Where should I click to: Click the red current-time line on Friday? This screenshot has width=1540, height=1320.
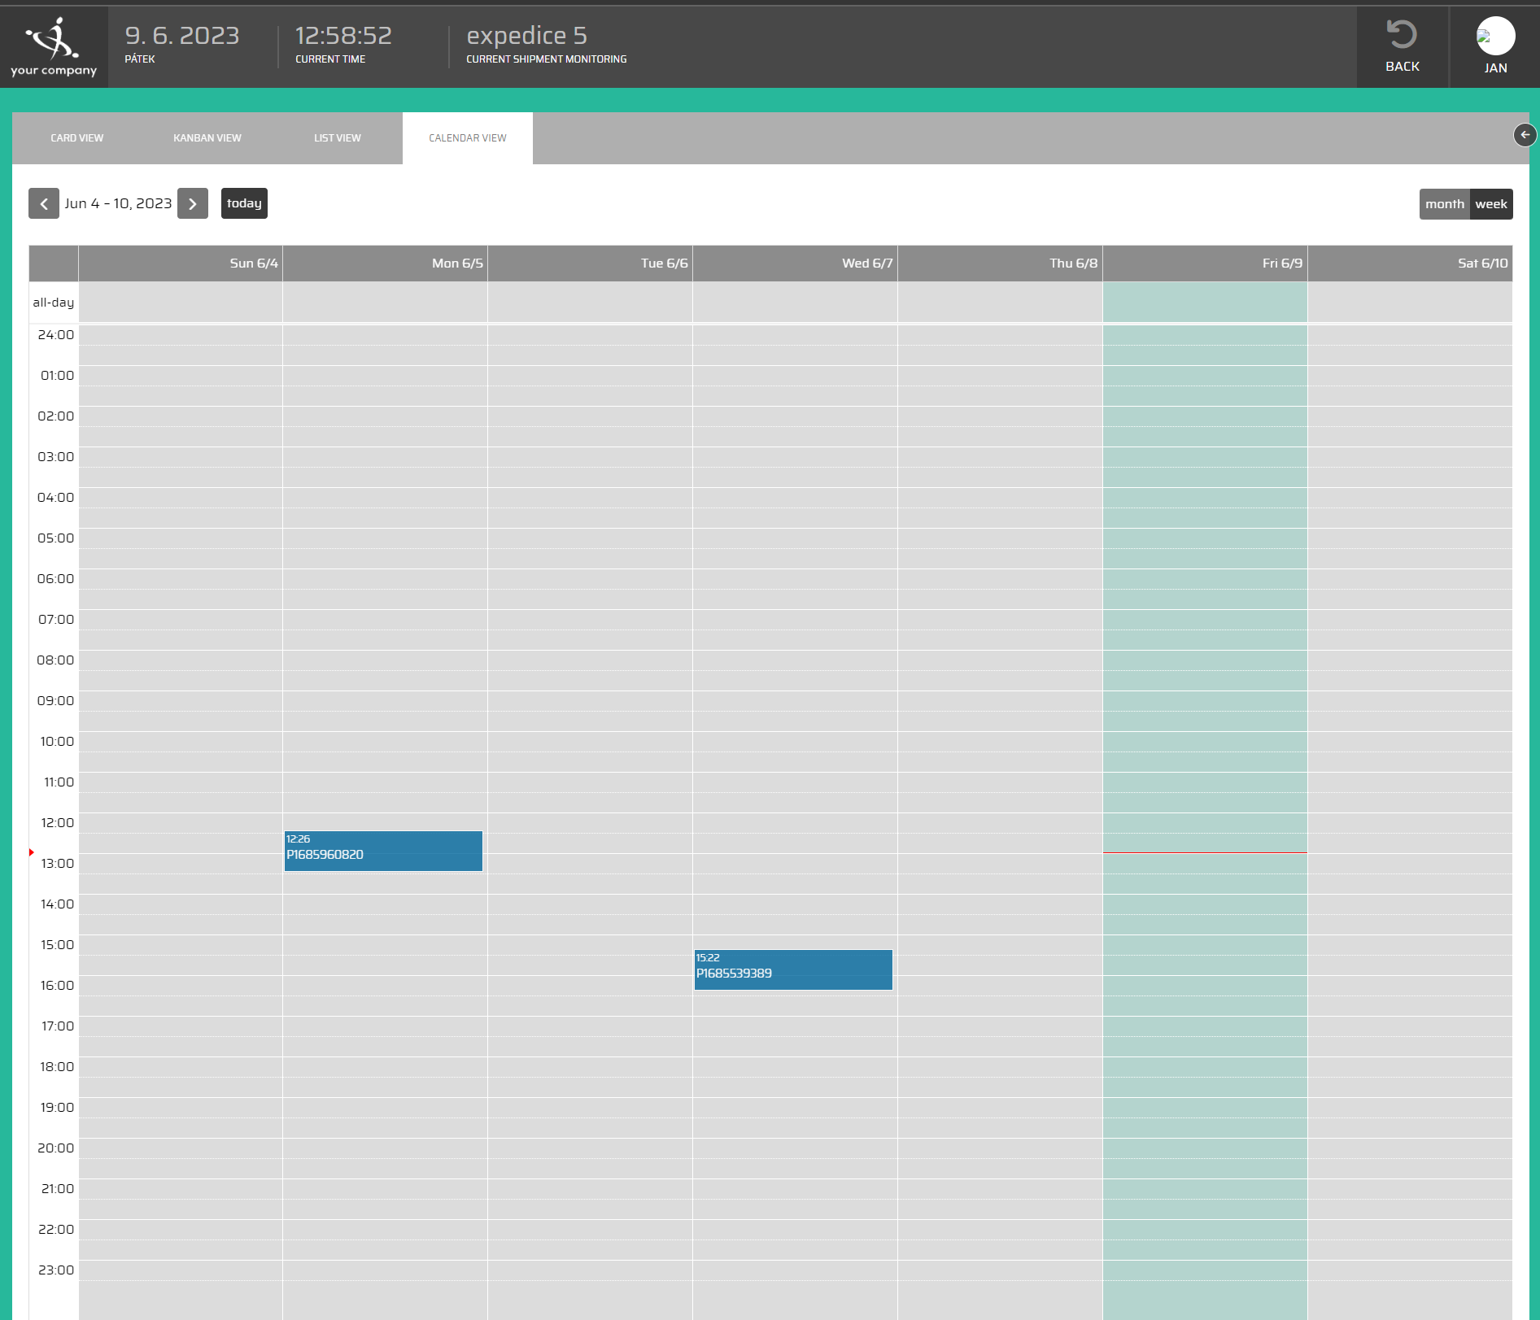[1205, 852]
